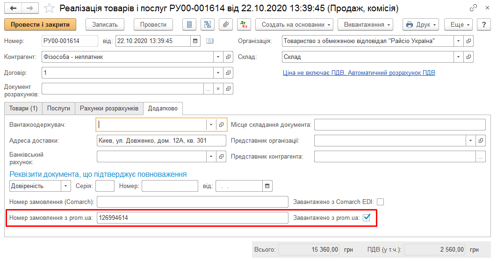Click the document report list icon
The image size is (497, 261).
pyautogui.click(x=189, y=25)
